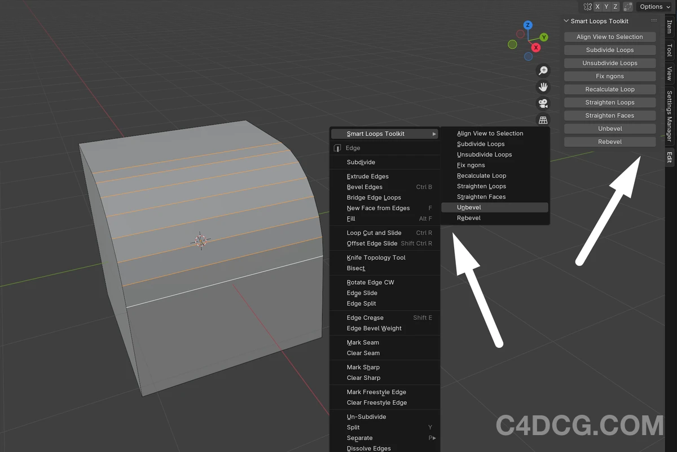Click the blue Z axis on navigation gizmo
This screenshot has width=677, height=452.
coord(527,25)
